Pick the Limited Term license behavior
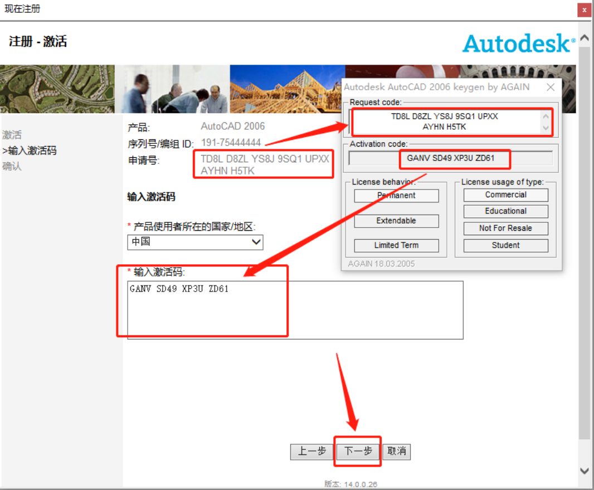 tap(396, 245)
